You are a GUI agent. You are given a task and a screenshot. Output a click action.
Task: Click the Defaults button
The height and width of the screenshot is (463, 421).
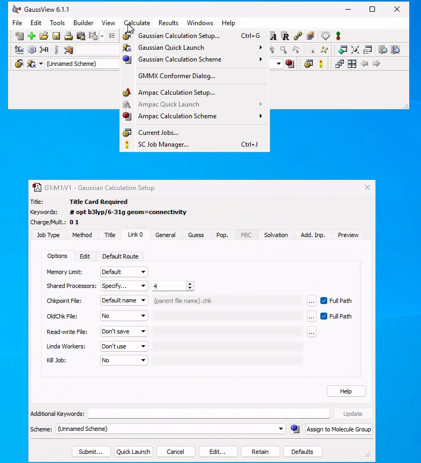(x=302, y=452)
